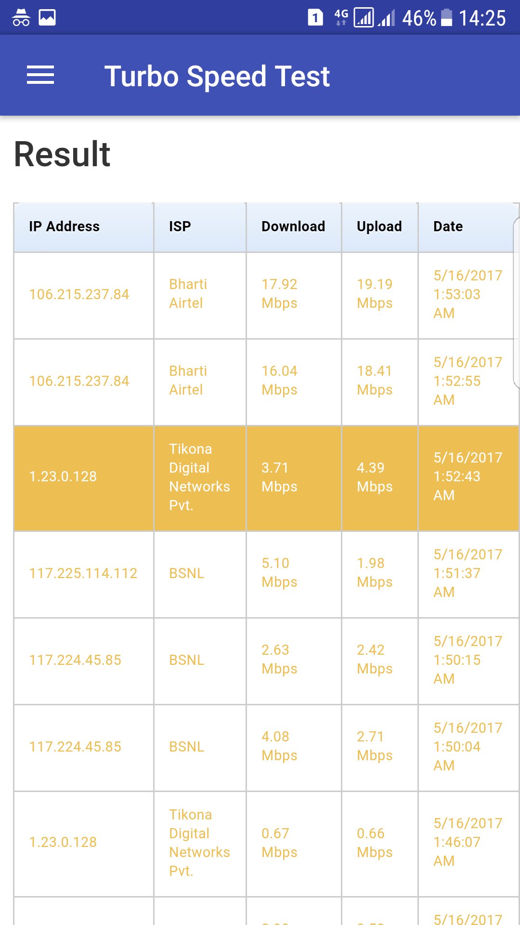
Task: Select the highlighted Tikona Digital Networks row
Action: click(x=260, y=477)
